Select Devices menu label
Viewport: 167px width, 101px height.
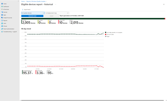(x=5, y=12)
